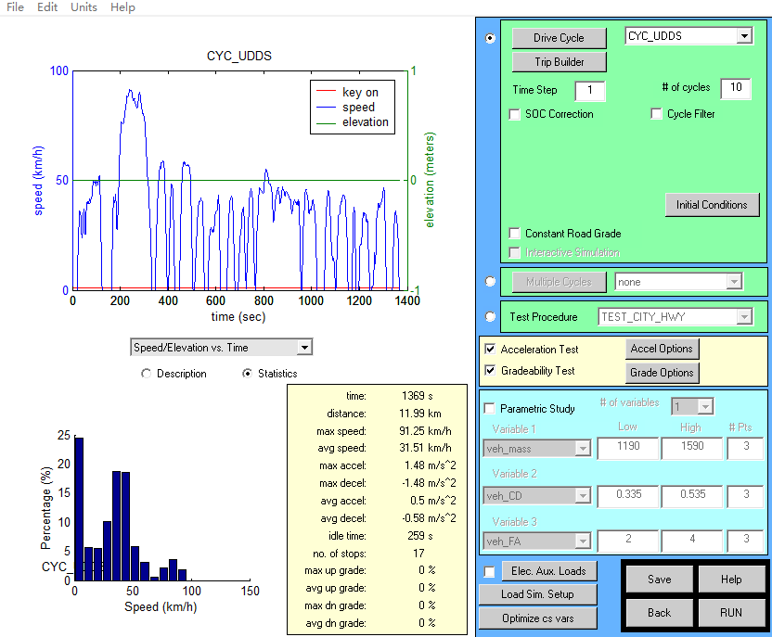
Task: Enable the Cycle Filter checkbox
Action: pos(657,114)
